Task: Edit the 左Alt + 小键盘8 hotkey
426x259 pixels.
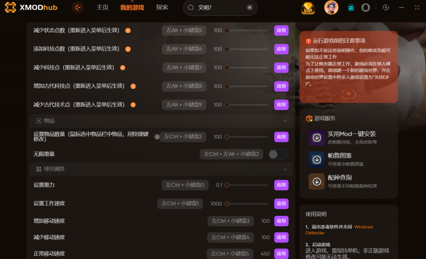Action: 184,86
